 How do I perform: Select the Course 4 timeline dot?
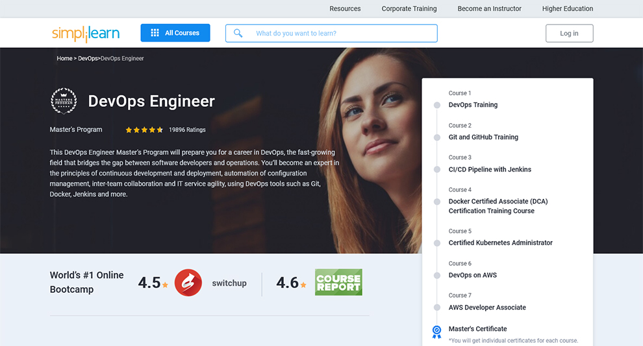[437, 202]
